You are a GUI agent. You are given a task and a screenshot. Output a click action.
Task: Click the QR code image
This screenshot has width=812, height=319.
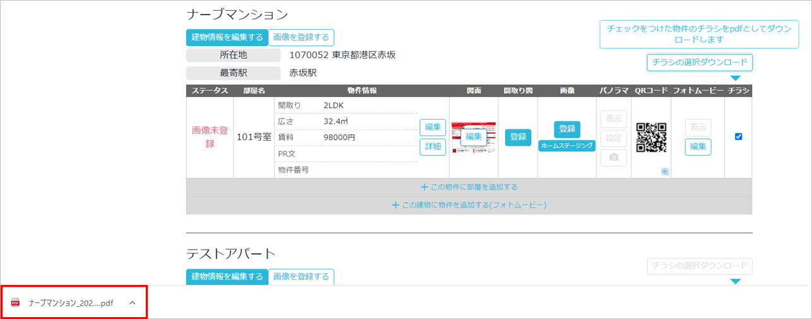tap(651, 137)
